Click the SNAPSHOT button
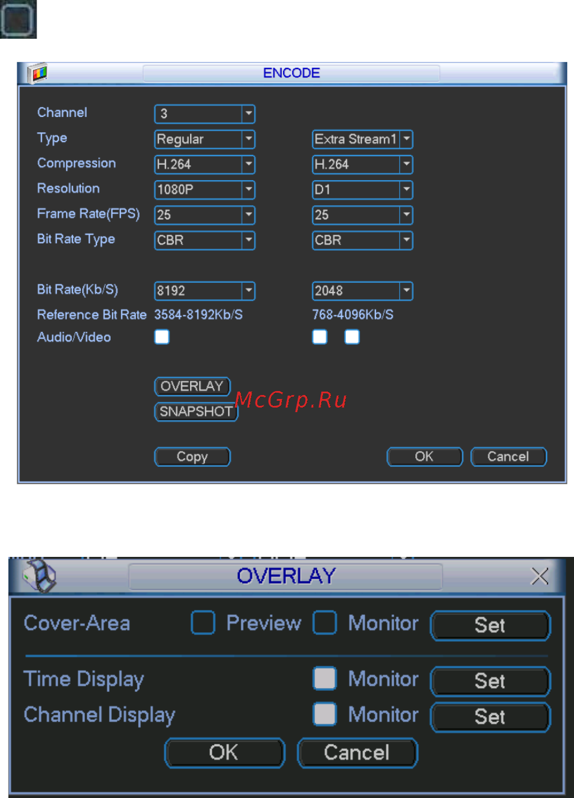 [x=196, y=412]
